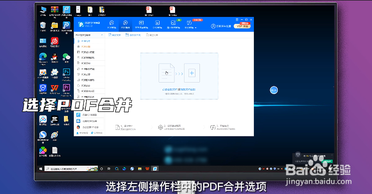
Task: Open File Explorer on the taskbar
Action: 140,169
